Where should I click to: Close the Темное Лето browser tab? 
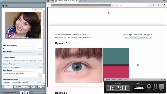coord(76,1)
